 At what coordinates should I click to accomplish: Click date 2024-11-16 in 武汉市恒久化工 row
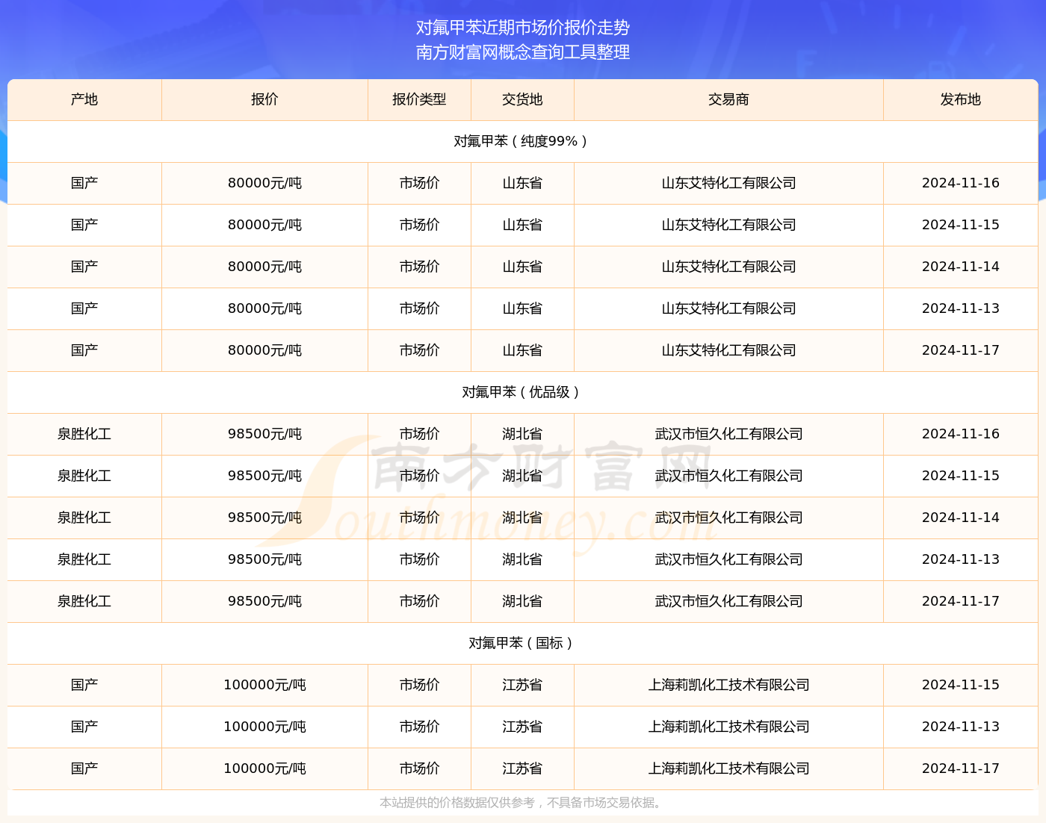click(961, 434)
